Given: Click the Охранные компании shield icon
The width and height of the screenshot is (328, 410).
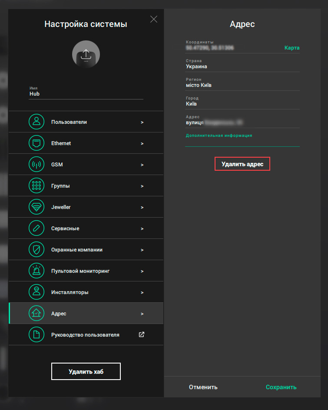Looking at the screenshot, I should (36, 250).
